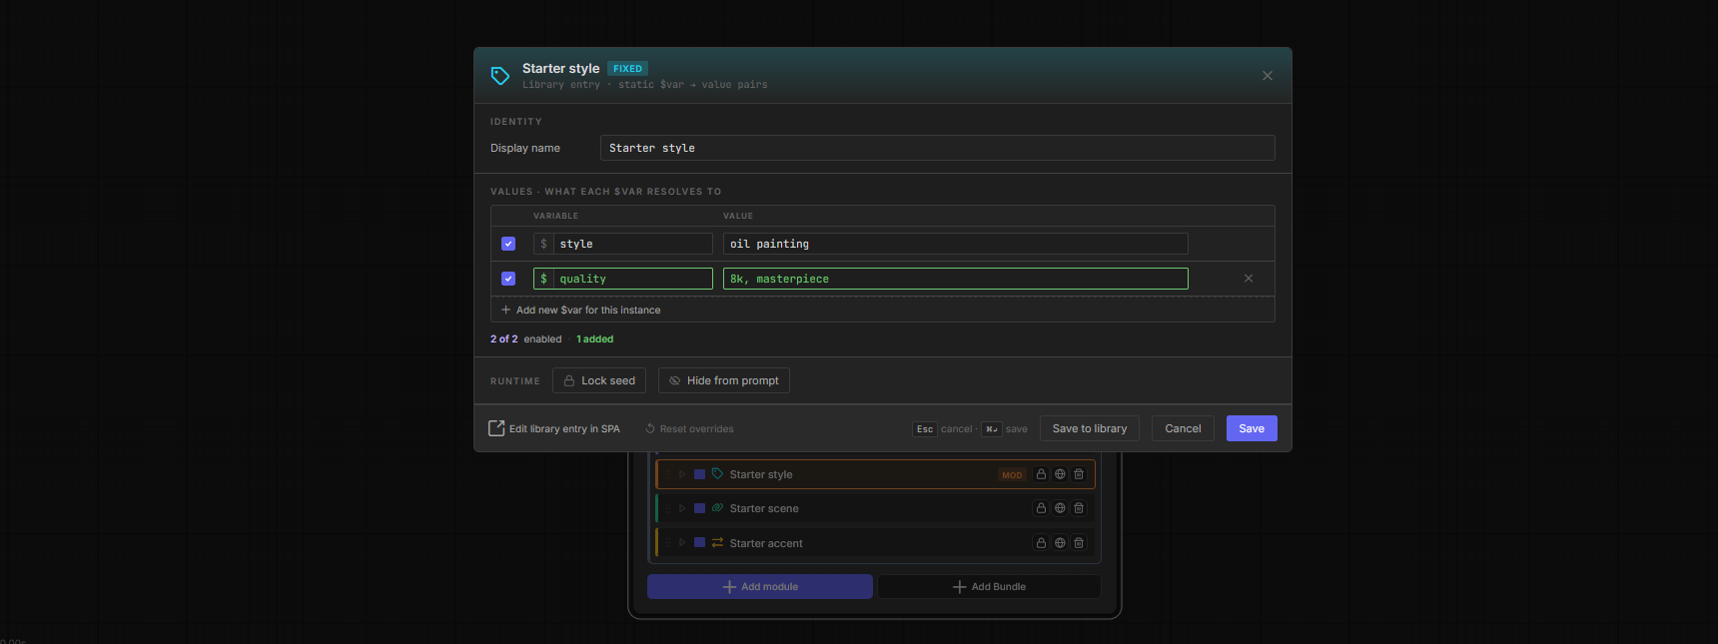Click the tag icon on Starter style row
Screen dimensions: 1718x644
(717, 474)
